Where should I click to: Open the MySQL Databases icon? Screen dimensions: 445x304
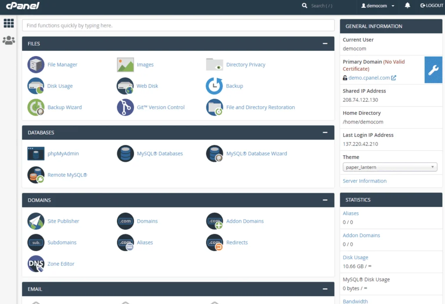125,154
